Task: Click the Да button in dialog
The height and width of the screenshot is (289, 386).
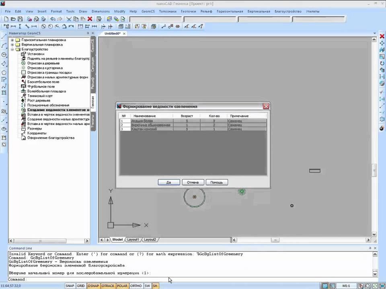Action: point(168,182)
